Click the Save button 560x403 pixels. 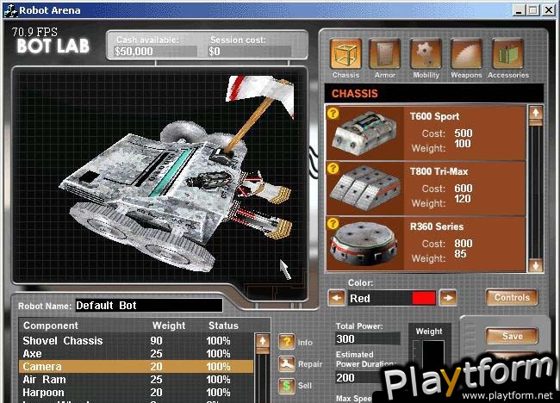point(512,336)
